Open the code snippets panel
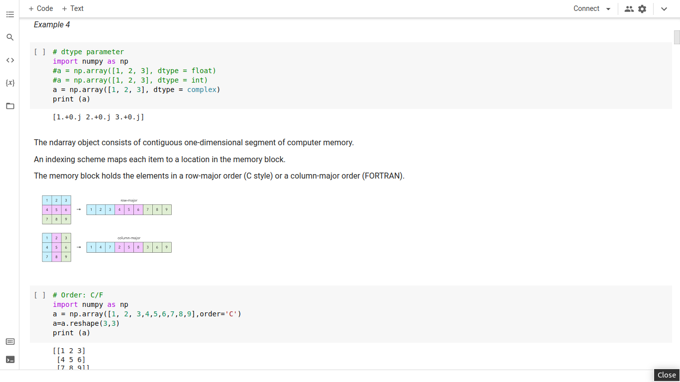The width and height of the screenshot is (680, 382). coord(10,60)
